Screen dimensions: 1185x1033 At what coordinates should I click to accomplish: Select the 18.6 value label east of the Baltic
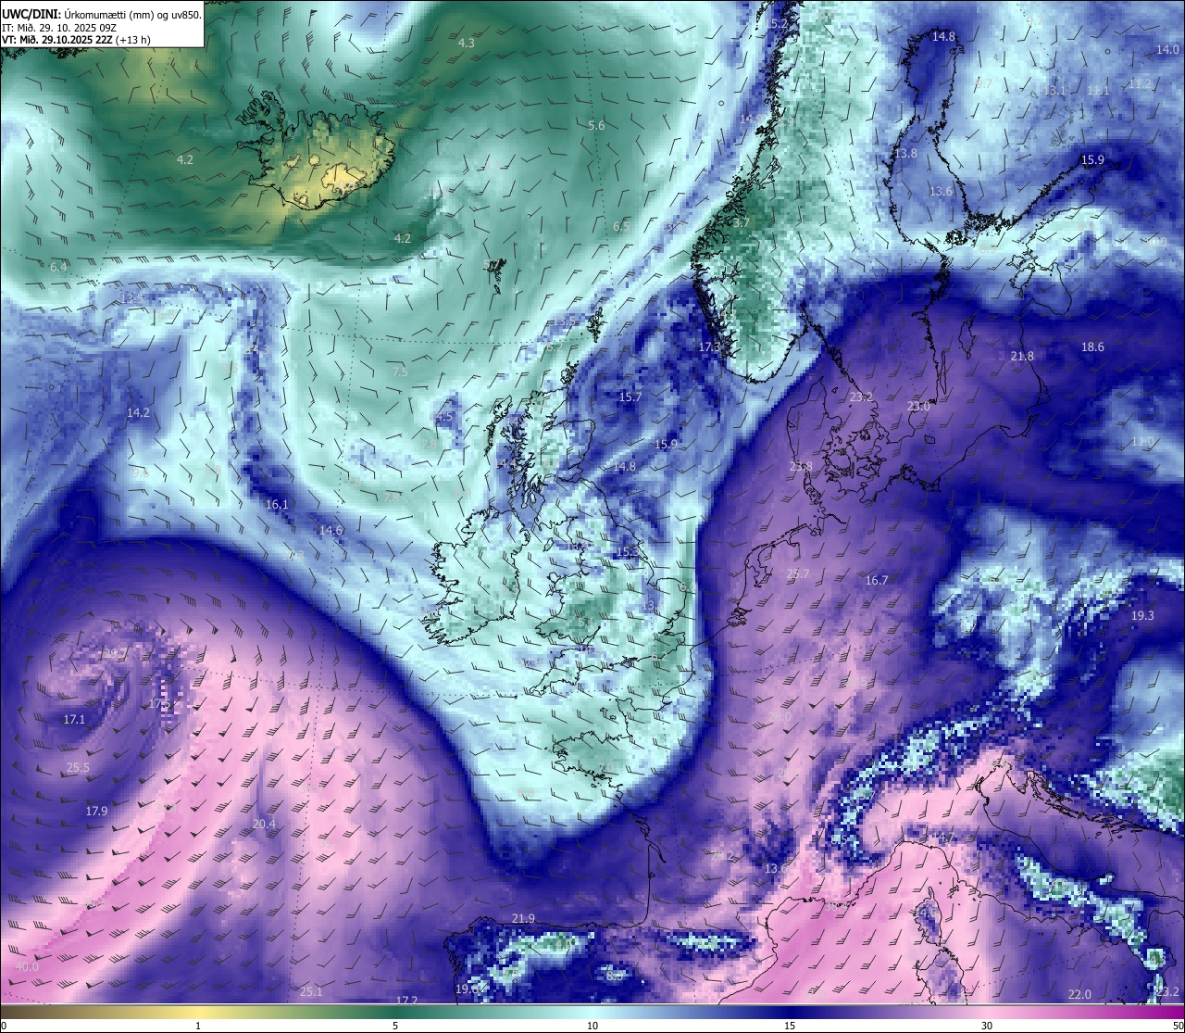click(1092, 346)
